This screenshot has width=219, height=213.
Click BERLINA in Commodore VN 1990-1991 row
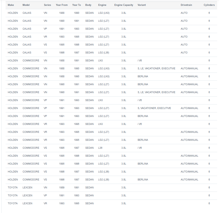pos(143,84)
